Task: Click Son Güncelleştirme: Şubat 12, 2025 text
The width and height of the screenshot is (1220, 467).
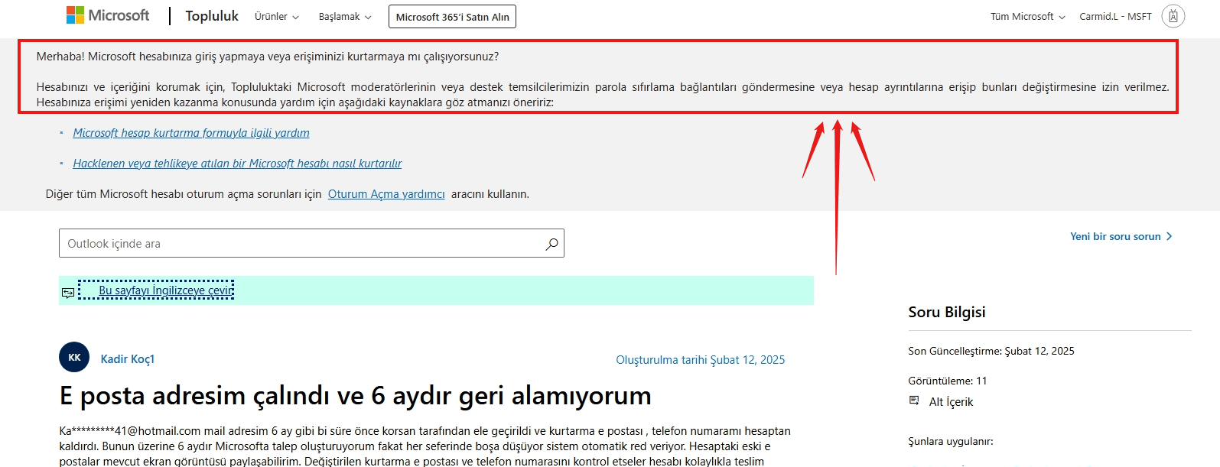Action: pyautogui.click(x=991, y=351)
